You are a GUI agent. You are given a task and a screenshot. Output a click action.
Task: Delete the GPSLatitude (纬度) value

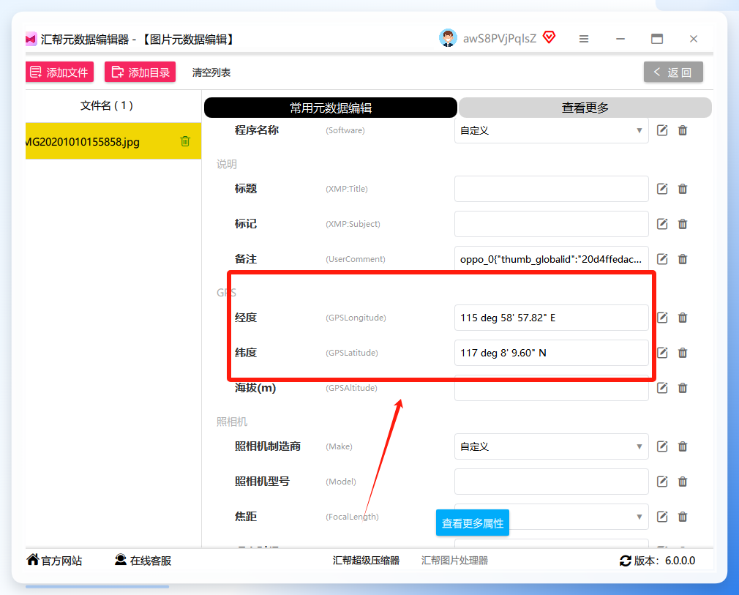click(683, 353)
